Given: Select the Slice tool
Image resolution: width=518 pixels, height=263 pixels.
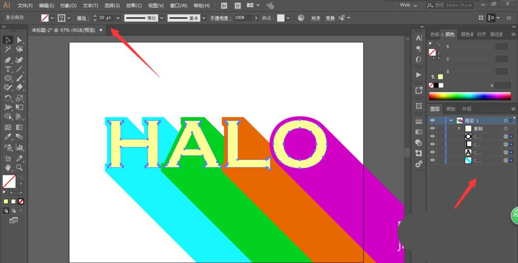Looking at the screenshot, I should [20, 158].
